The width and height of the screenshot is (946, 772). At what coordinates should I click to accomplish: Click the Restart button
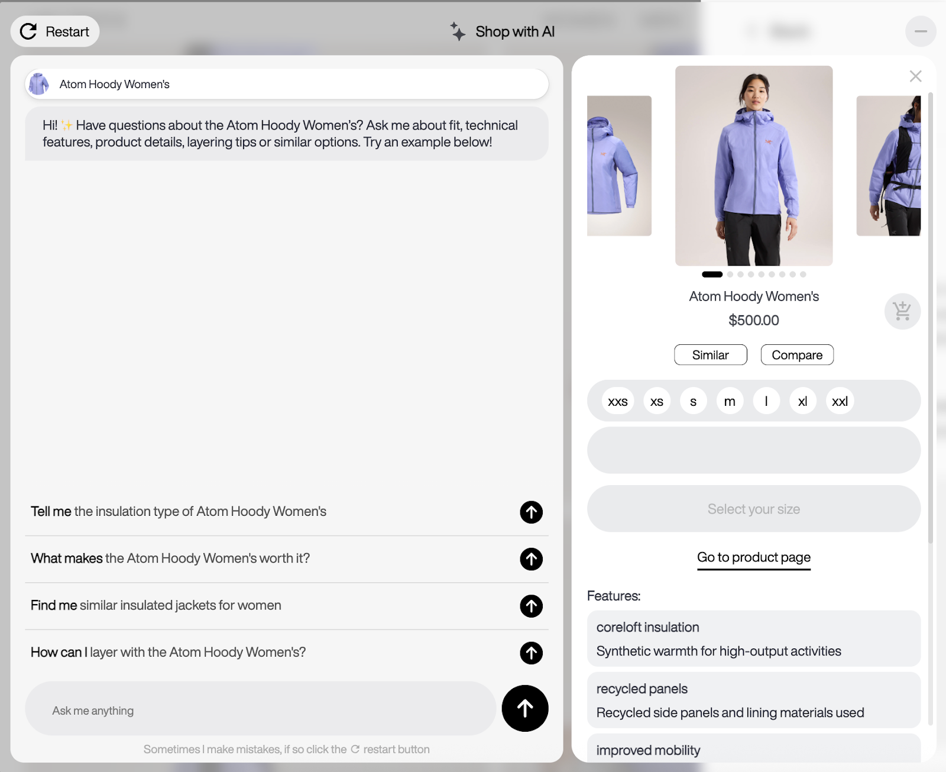[54, 31]
